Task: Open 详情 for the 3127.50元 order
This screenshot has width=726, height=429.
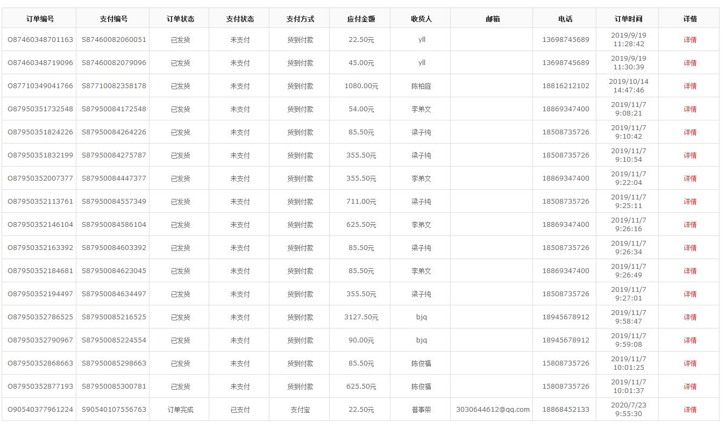Action: coord(689,317)
